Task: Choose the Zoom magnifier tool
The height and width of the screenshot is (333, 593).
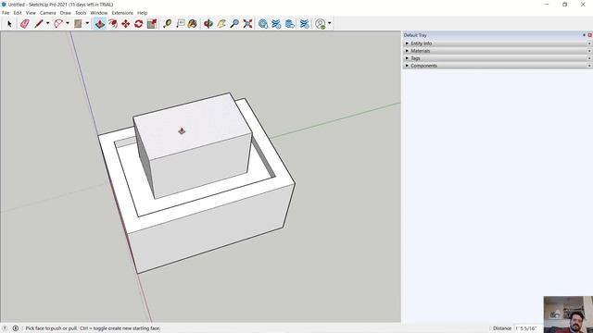Action: click(234, 24)
